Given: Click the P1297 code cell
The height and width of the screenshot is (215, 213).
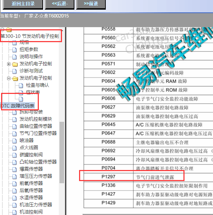Looking at the screenshot, I should tap(108, 177).
